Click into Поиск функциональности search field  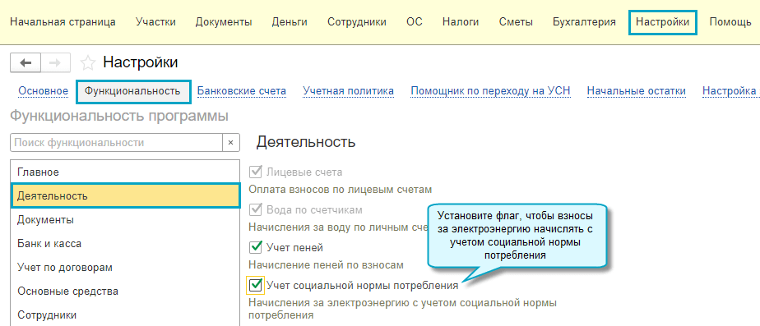(x=116, y=143)
